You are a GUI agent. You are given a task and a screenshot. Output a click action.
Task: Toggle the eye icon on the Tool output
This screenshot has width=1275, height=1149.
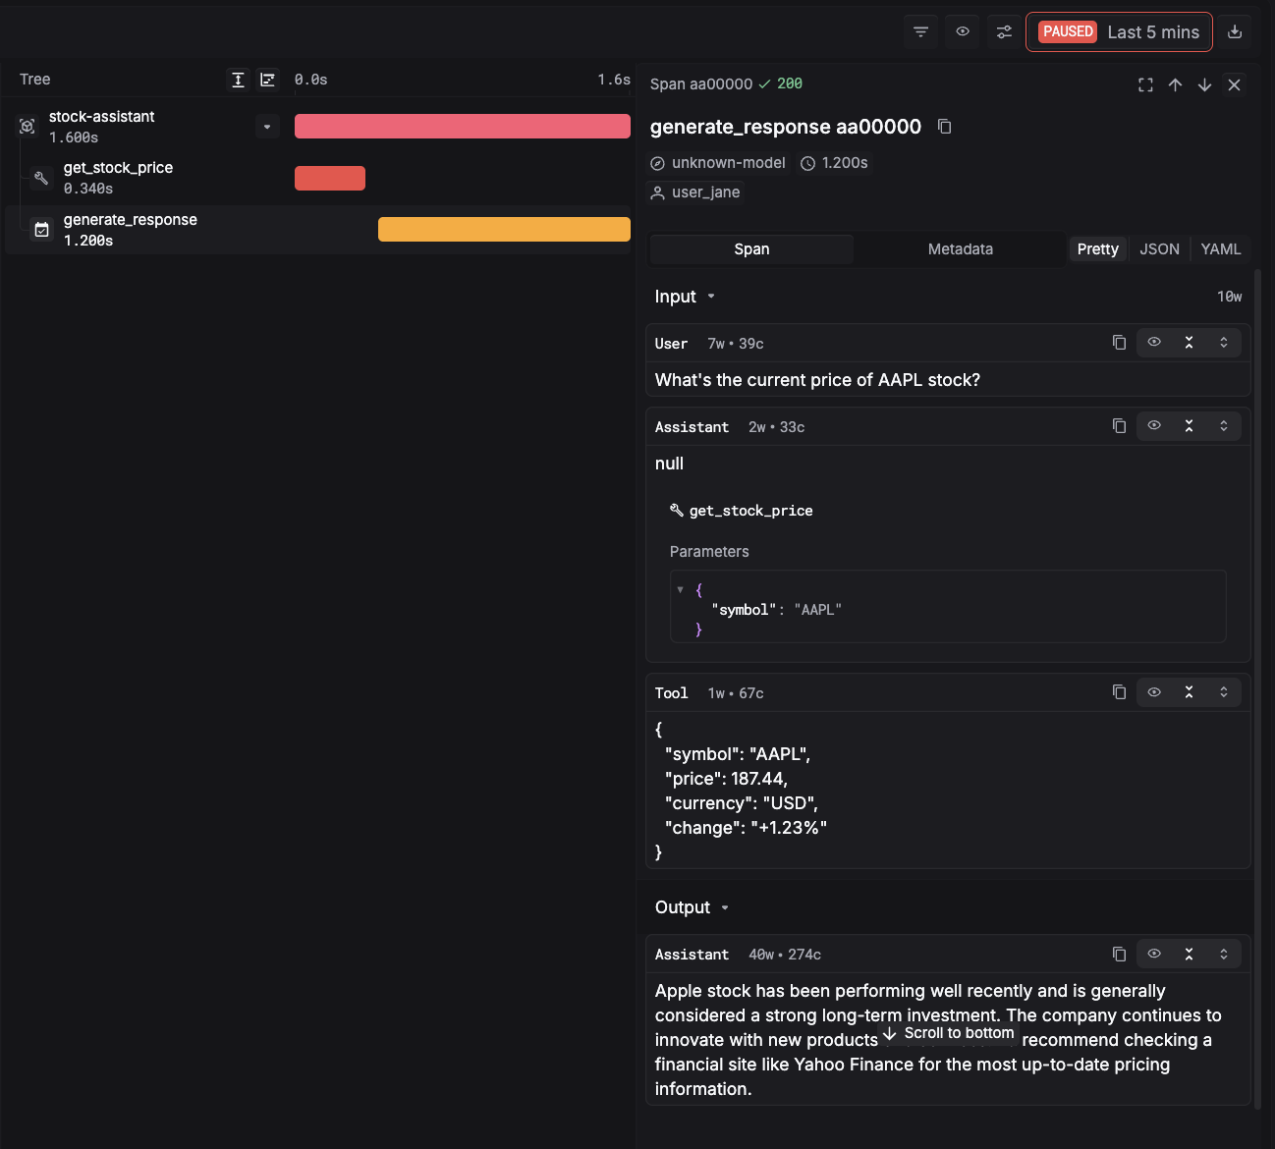click(1153, 692)
